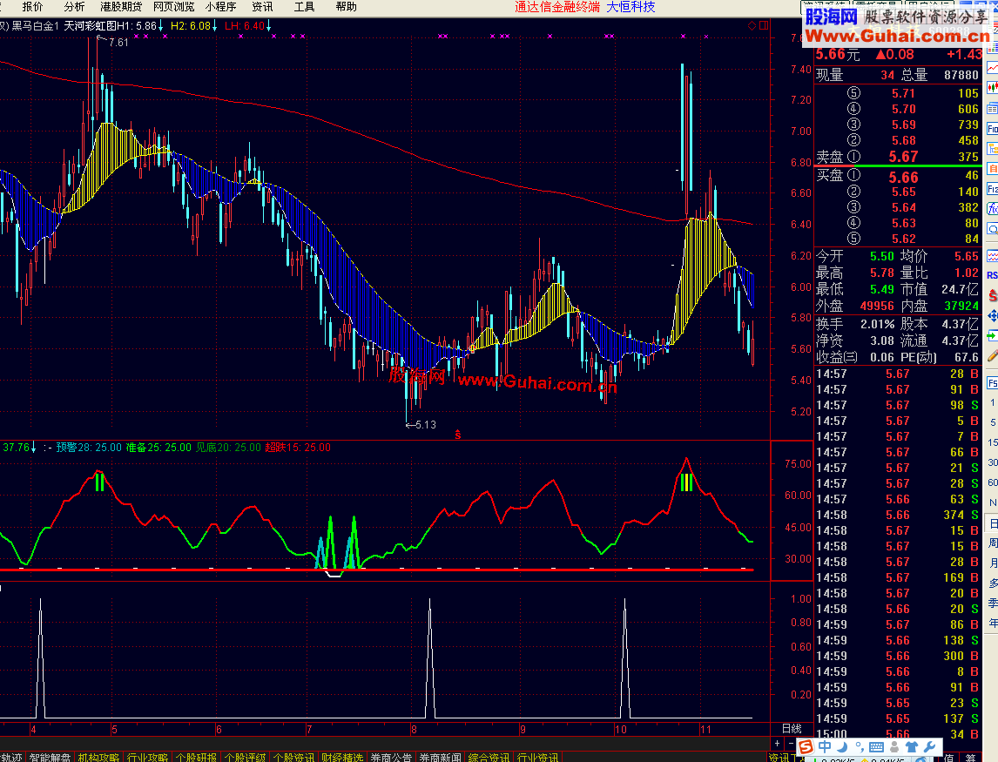Open the 帮助 menu
The image size is (998, 762).
[x=347, y=7]
